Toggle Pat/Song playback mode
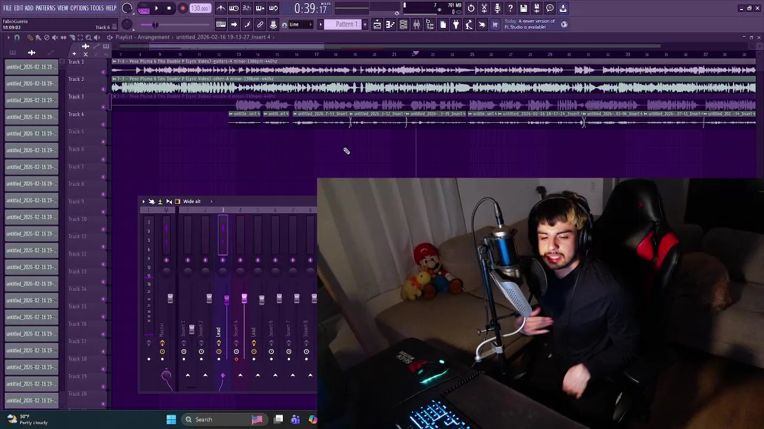The width and height of the screenshot is (764, 429). click(143, 8)
